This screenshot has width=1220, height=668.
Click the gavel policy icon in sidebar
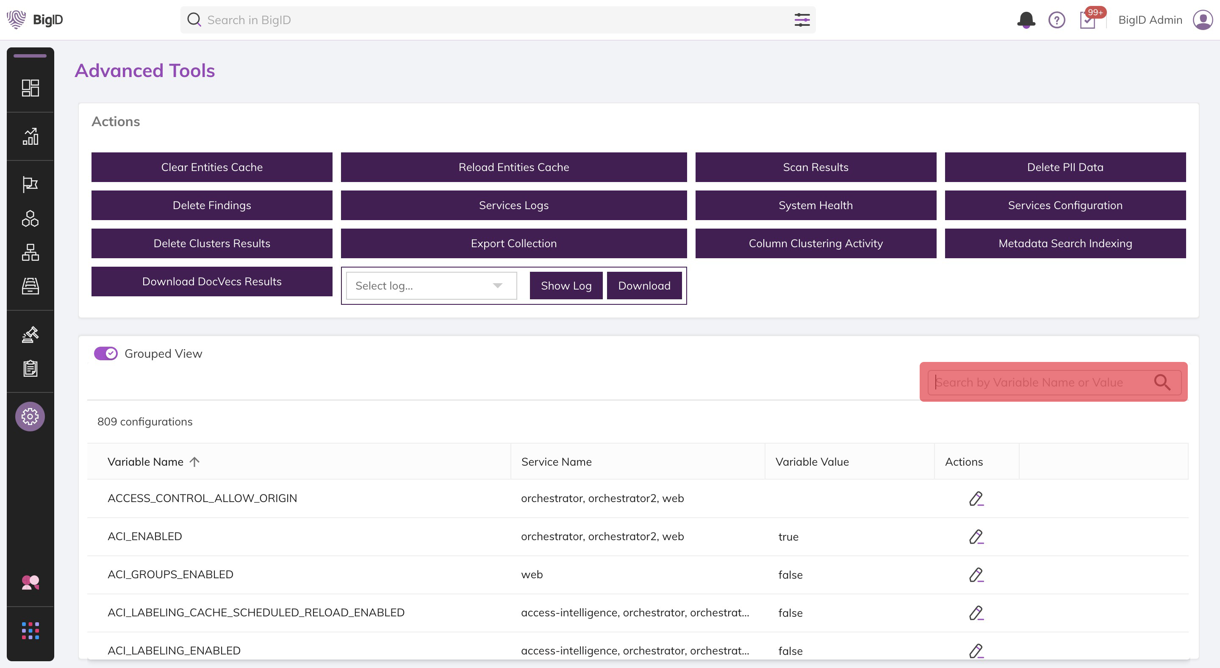coord(30,334)
